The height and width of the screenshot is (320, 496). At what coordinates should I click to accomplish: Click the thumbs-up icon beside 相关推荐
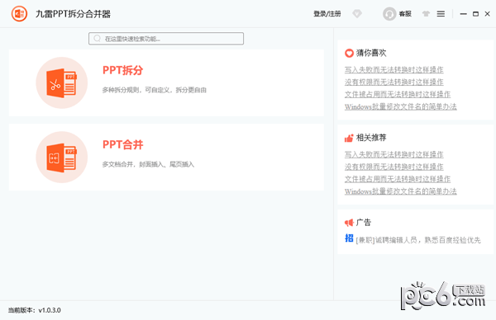(x=349, y=138)
